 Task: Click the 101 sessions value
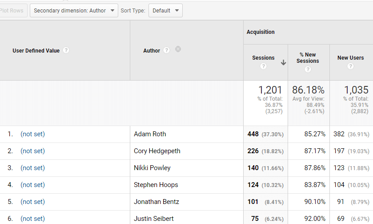click(x=253, y=202)
